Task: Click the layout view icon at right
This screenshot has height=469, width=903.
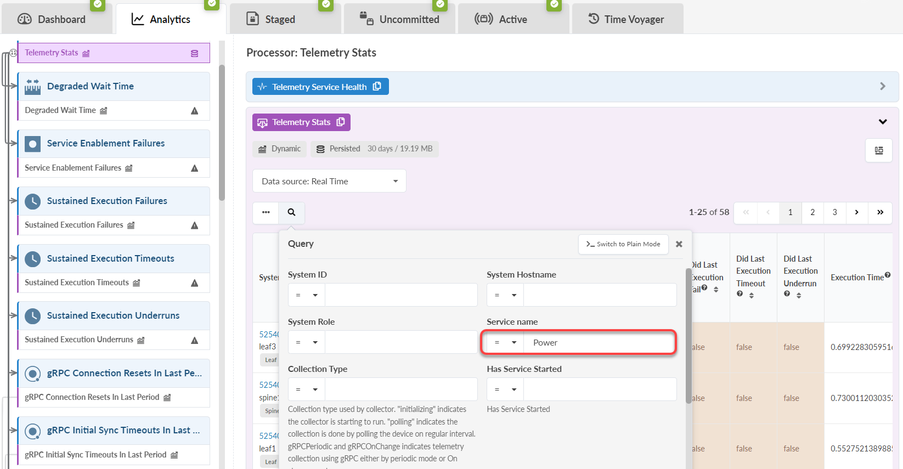Action: [879, 150]
